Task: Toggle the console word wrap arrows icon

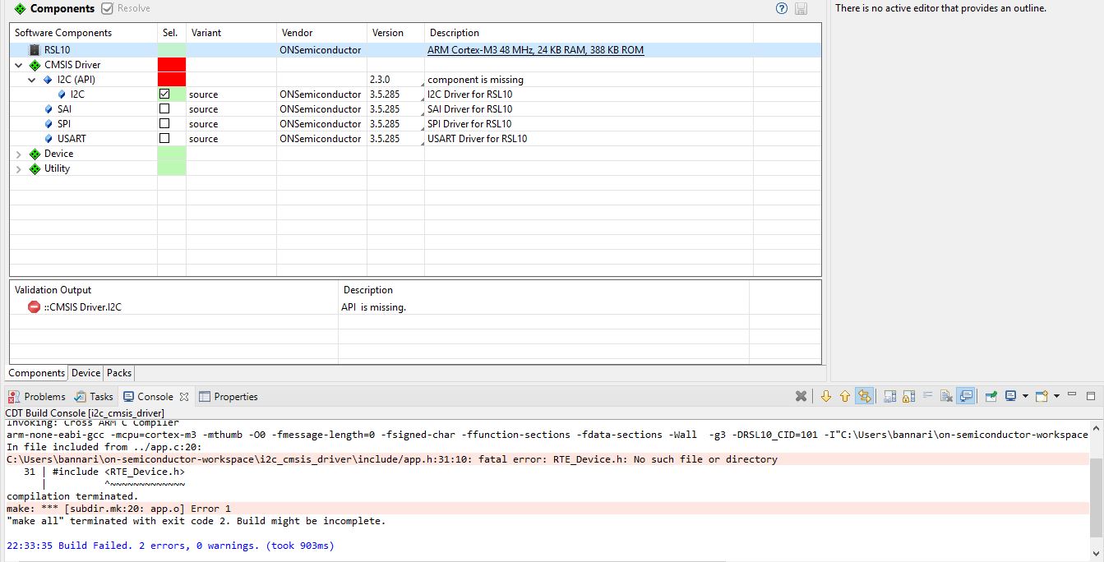Action: (864, 397)
